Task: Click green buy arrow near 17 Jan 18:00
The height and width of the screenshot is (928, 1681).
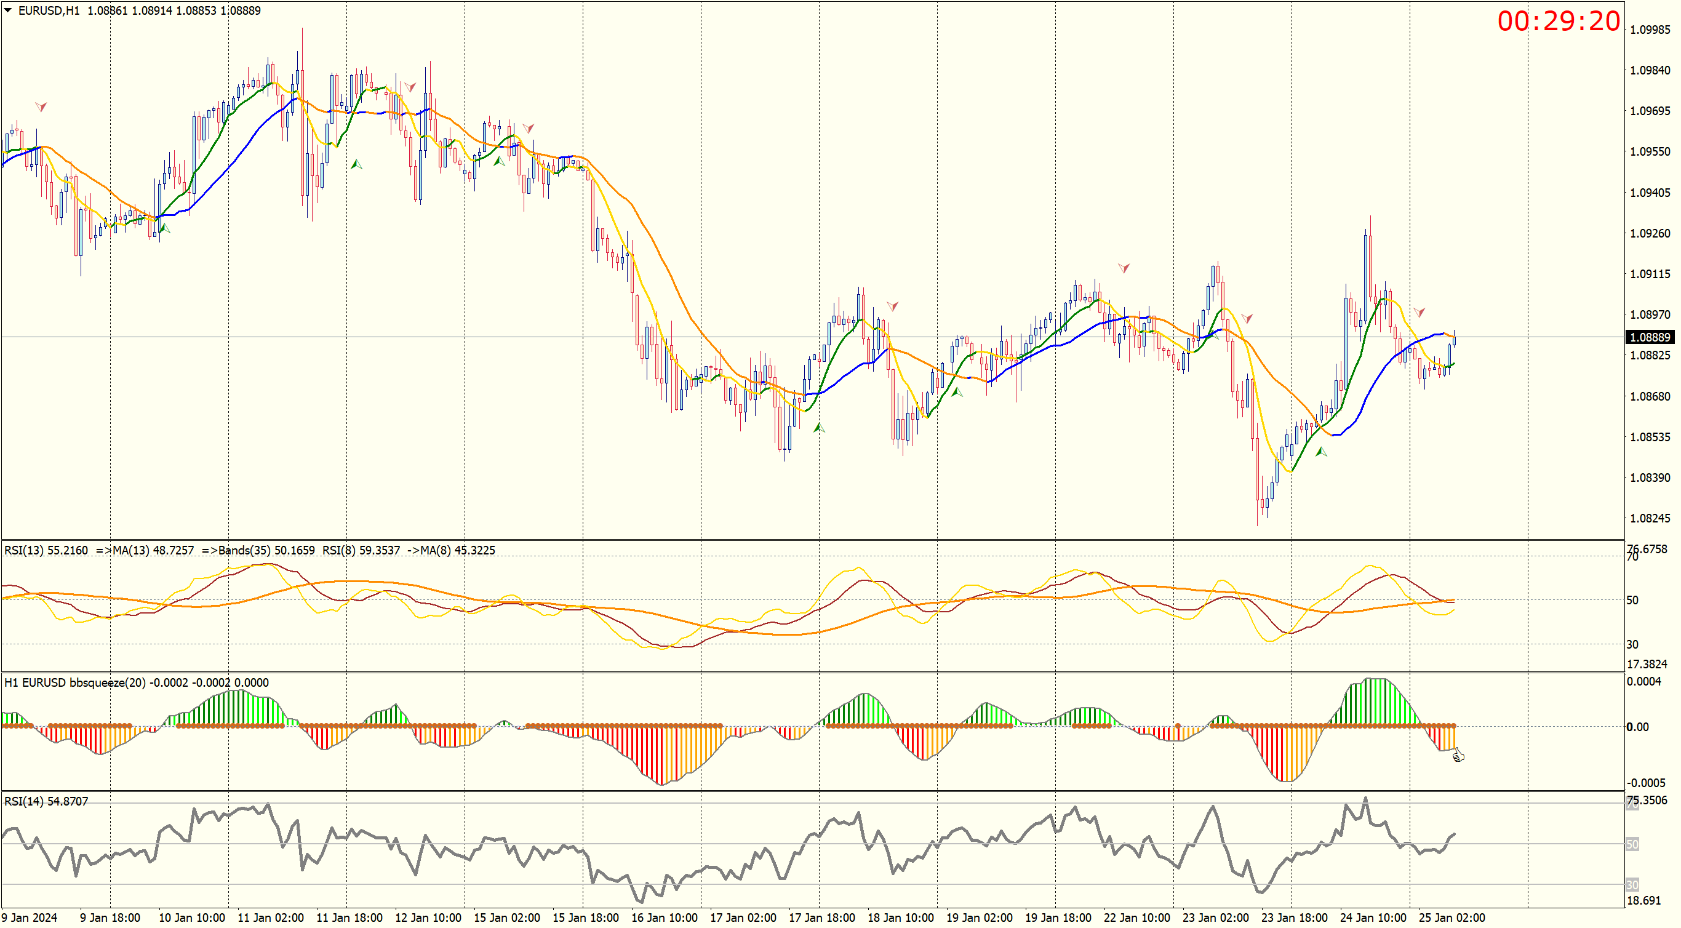Action: coord(819,428)
